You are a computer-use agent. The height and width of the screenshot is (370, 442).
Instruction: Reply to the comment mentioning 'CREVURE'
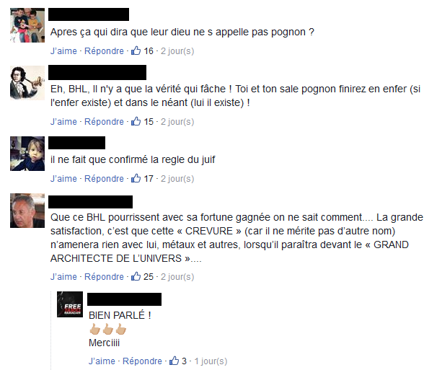(104, 277)
